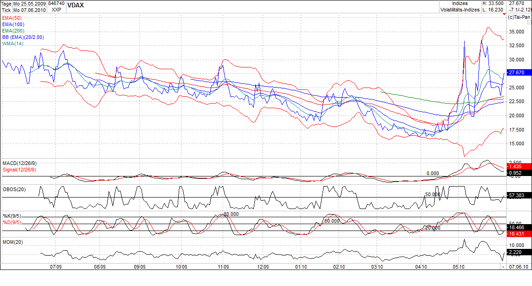The width and height of the screenshot is (532, 286).
Task: Click the '12 09' date axis label
Action: (263, 267)
